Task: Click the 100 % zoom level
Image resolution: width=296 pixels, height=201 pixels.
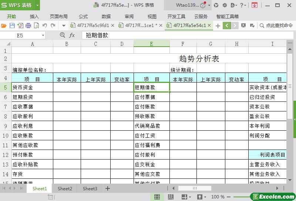Action: [x=218, y=197]
